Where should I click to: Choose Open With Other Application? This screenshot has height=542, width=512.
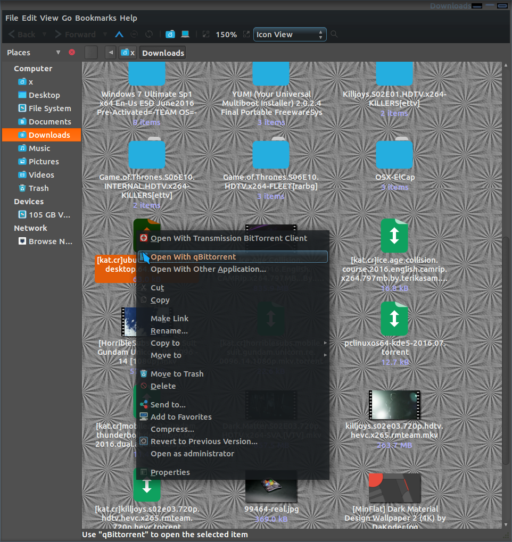point(233,269)
